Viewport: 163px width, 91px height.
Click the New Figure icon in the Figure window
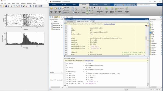click(x=1, y=6)
